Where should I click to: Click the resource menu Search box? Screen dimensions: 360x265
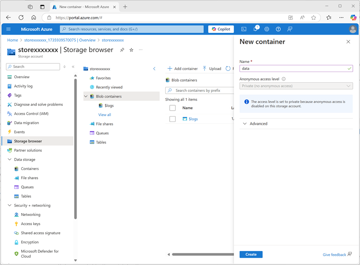(33, 67)
